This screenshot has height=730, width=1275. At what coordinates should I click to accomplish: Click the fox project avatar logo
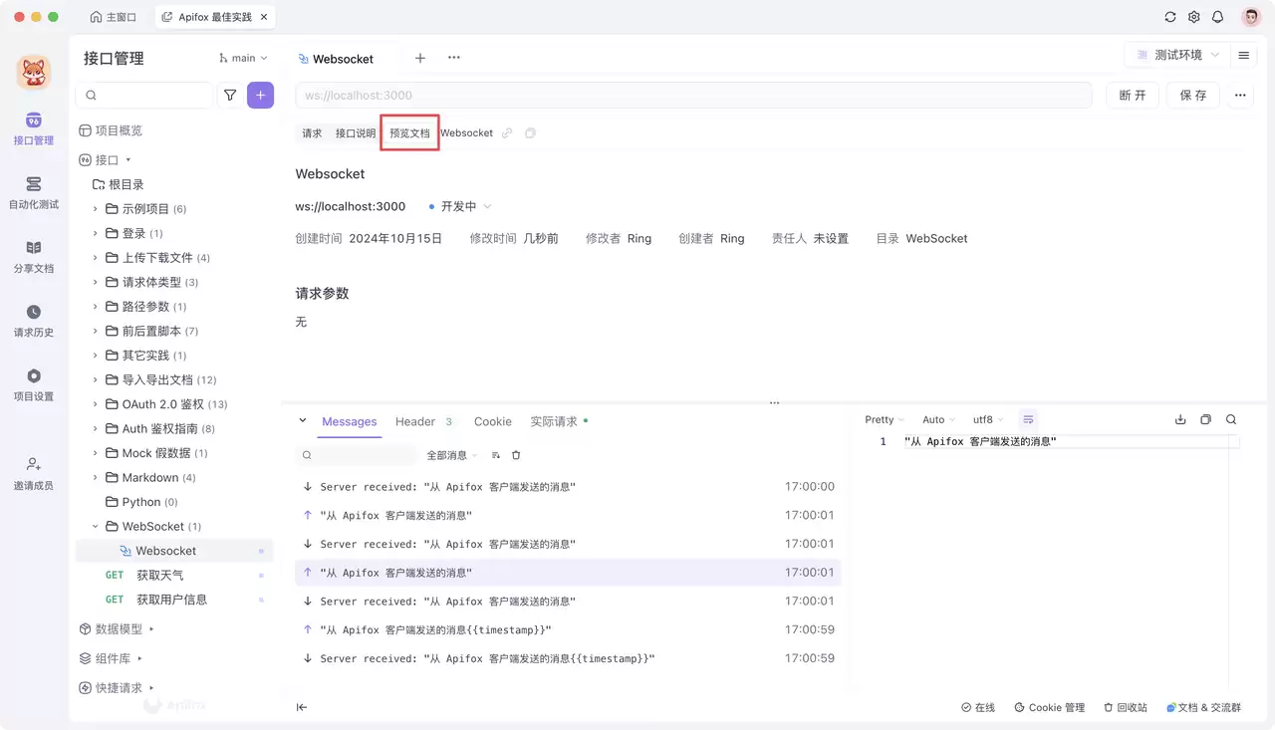tap(34, 72)
